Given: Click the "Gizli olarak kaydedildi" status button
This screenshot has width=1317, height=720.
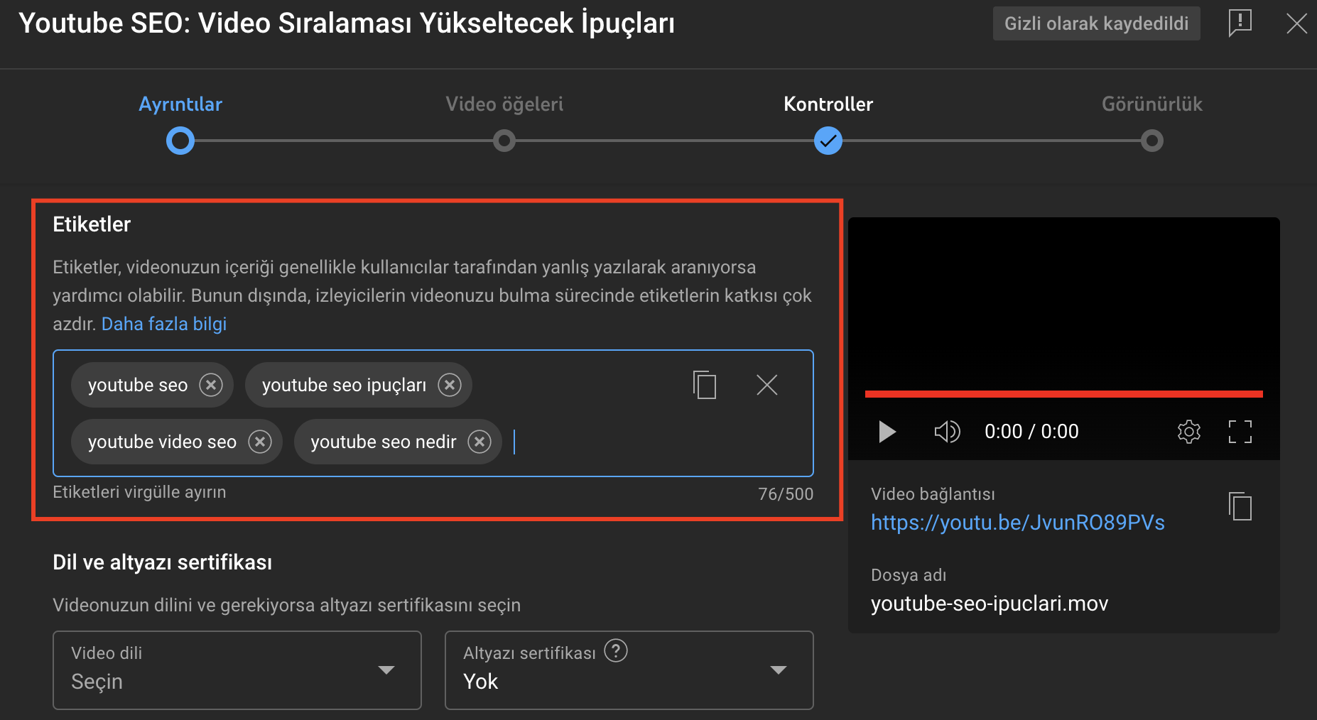Looking at the screenshot, I should [x=1097, y=23].
